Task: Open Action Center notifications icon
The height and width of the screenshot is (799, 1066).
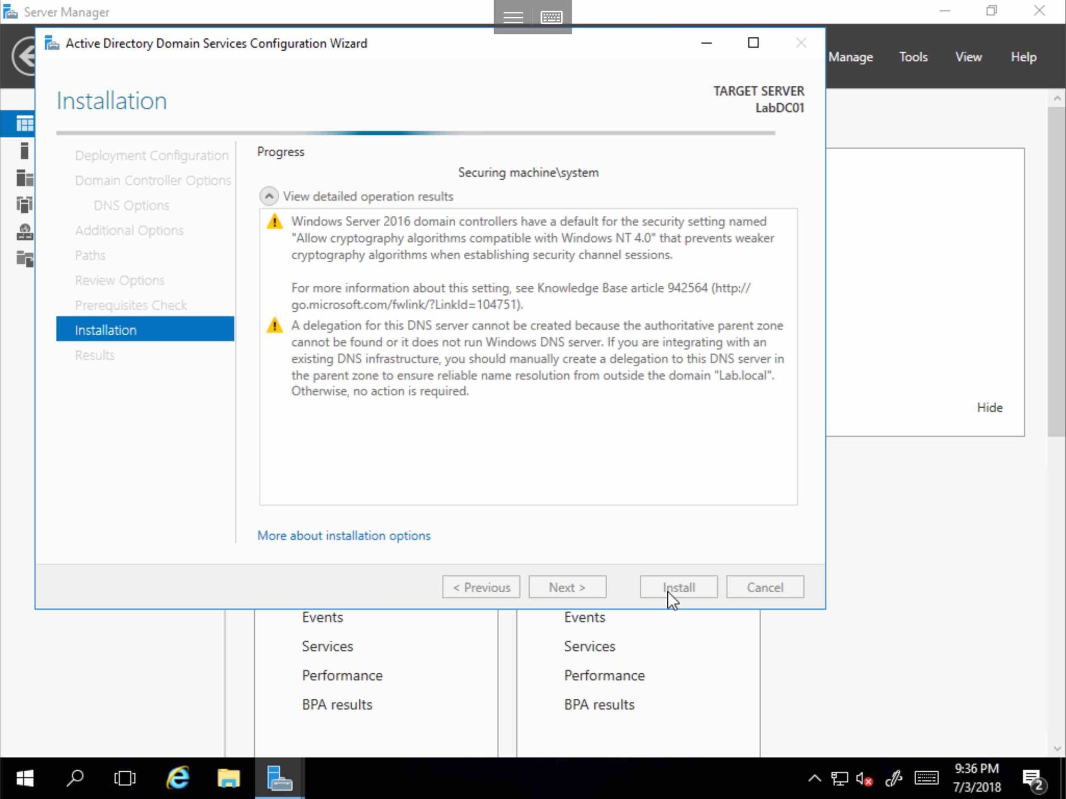Action: tap(1035, 780)
